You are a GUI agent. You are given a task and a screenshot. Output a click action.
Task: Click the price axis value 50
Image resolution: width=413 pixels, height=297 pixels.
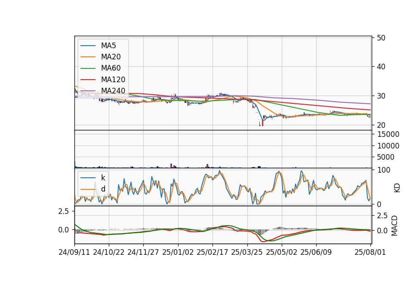coord(381,38)
